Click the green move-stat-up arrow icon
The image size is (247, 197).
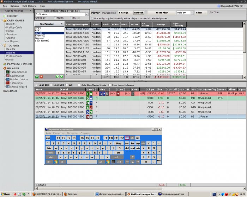point(57,76)
